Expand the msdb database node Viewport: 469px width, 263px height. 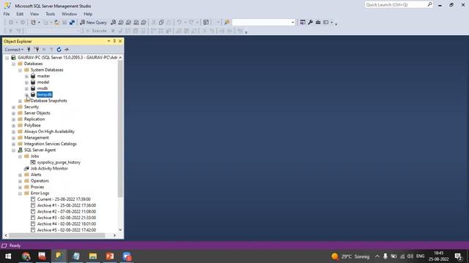[26, 88]
